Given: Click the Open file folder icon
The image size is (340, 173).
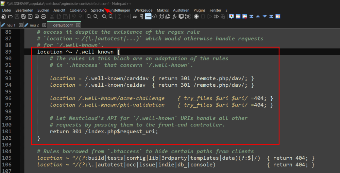Looking at the screenshot, I should [10, 16].
